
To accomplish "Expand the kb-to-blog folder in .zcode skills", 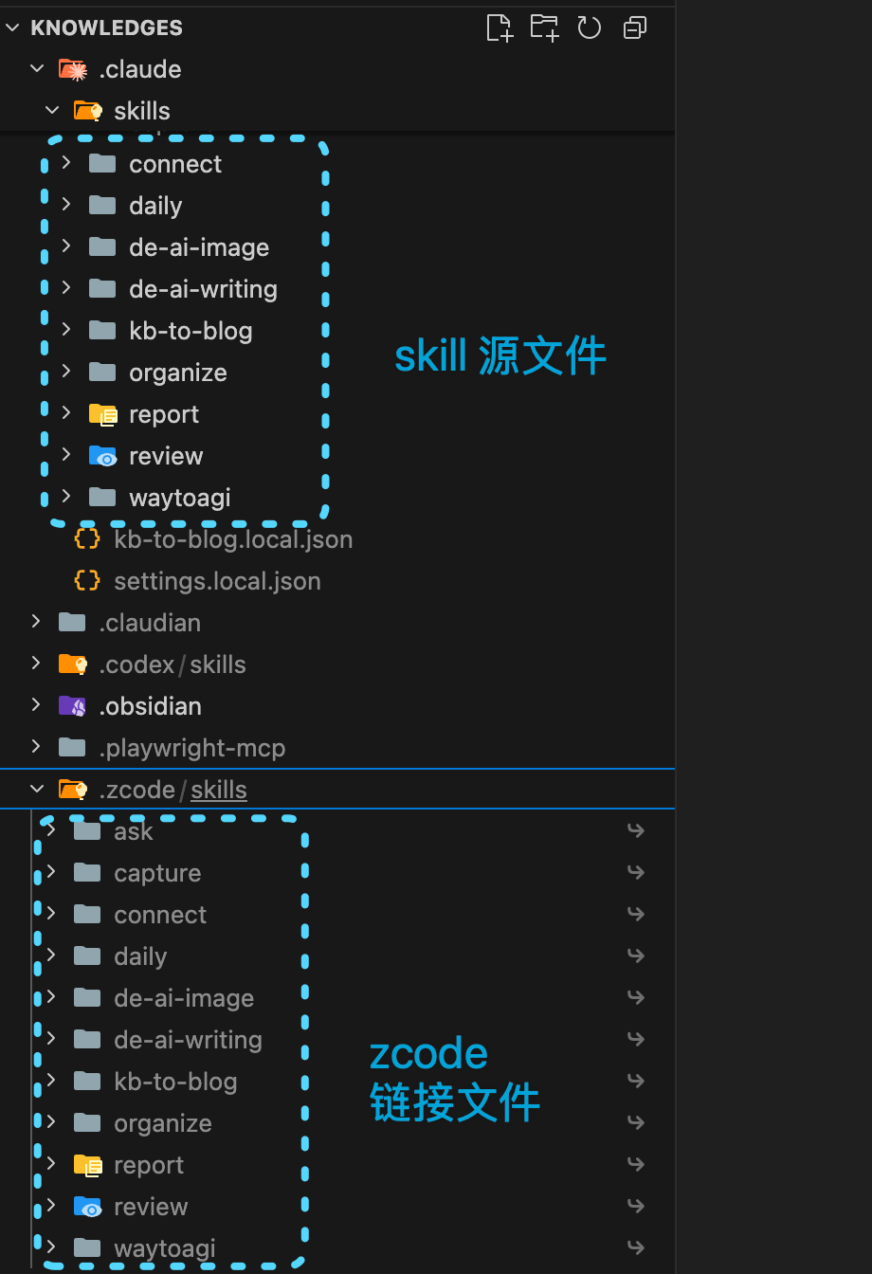I will [x=51, y=1081].
